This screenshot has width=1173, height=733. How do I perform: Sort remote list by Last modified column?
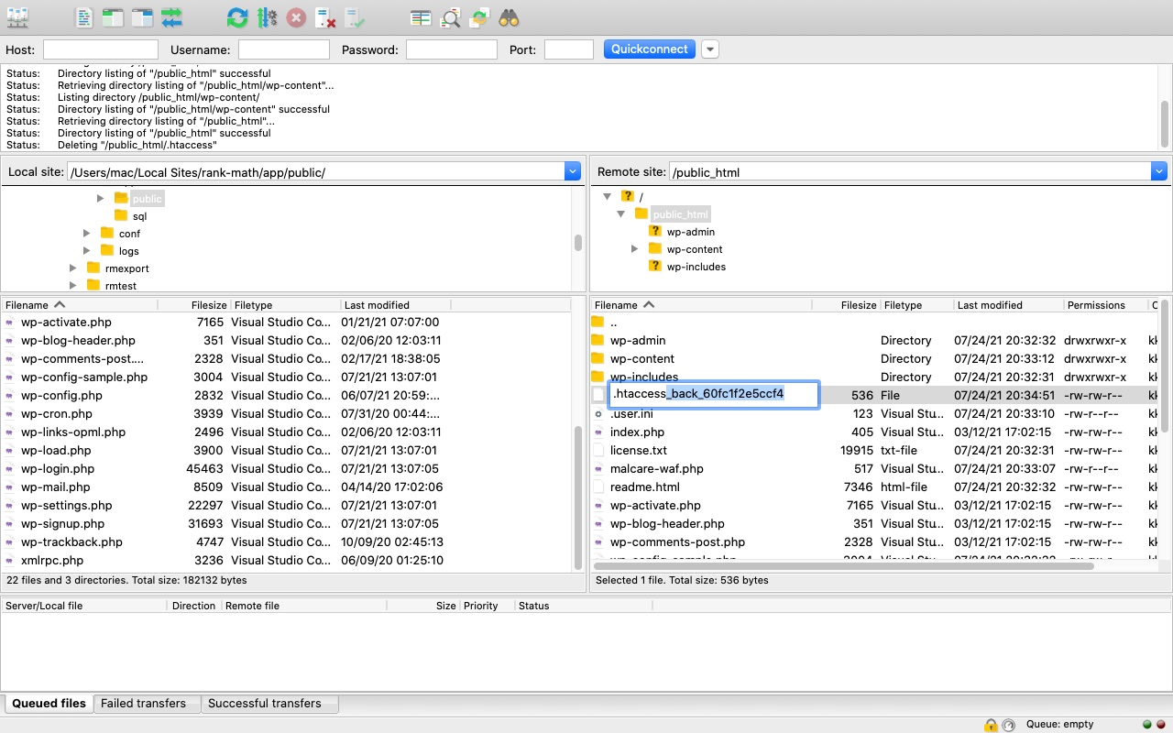[x=1008, y=305]
